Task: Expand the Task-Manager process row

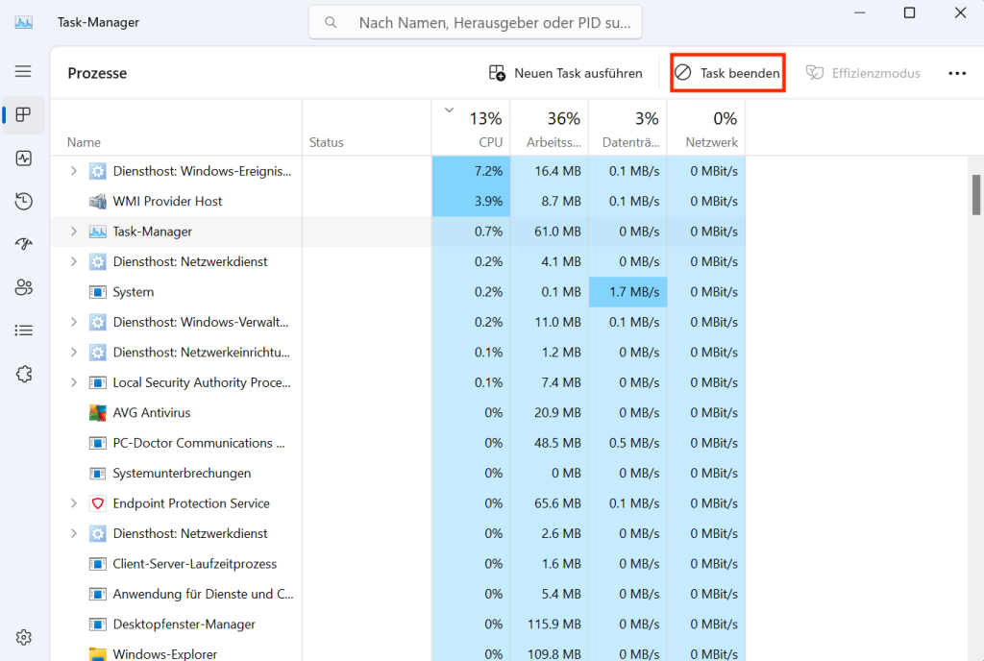Action: pos(74,232)
